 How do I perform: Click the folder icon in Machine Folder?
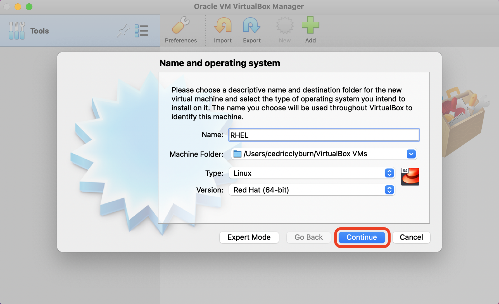[237, 154]
